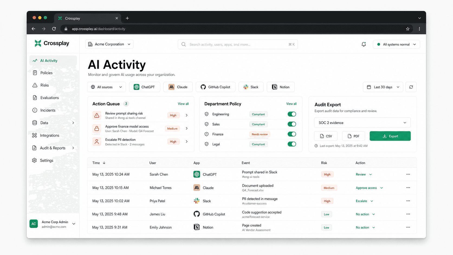453x255 pixels.
Task: Expand Data sidebar submenu
Action: click(73, 123)
